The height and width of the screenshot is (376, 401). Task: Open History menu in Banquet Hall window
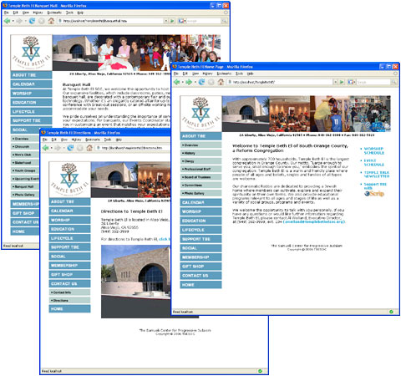tap(38, 13)
